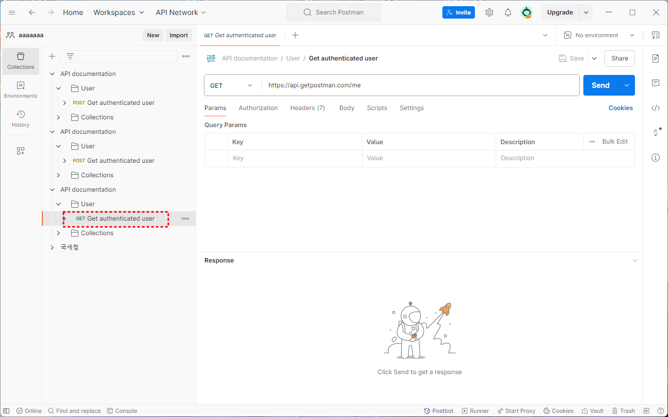This screenshot has height=417, width=668.
Task: Switch to the Settings tab
Action: (x=412, y=108)
